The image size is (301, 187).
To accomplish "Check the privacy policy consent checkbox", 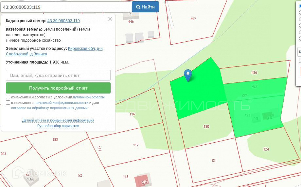I will pyautogui.click(x=8, y=103).
